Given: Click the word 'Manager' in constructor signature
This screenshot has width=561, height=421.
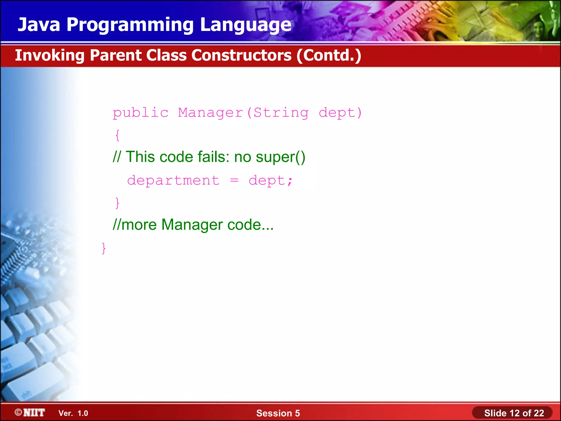Looking at the screenshot, I should (210, 113).
